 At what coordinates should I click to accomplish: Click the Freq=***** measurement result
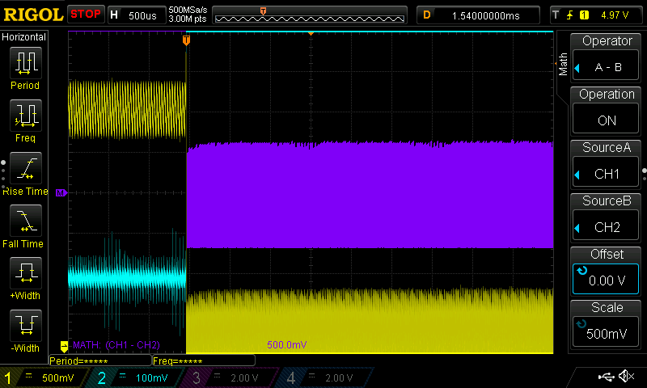[x=204, y=361]
